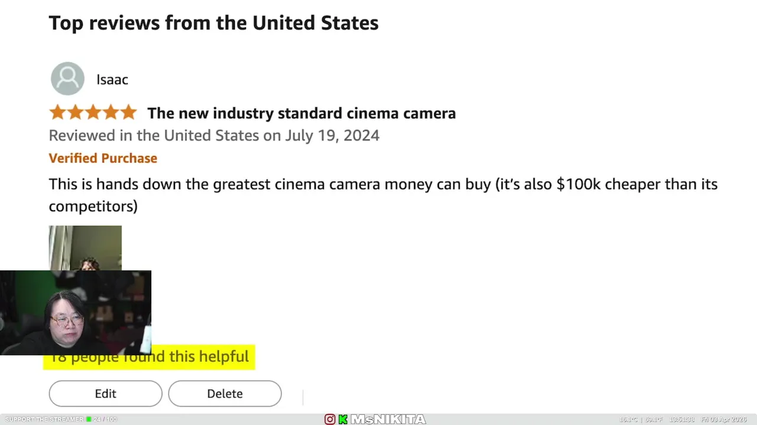757x425 pixels.
Task: Click the green supporter goal indicator
Action: click(x=89, y=420)
